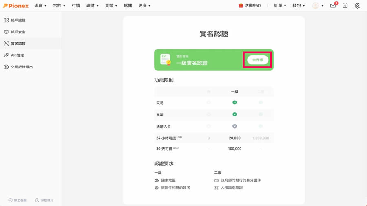Screen dimensions: 367x206
Task: Click the download app icon
Action: coord(345,6)
